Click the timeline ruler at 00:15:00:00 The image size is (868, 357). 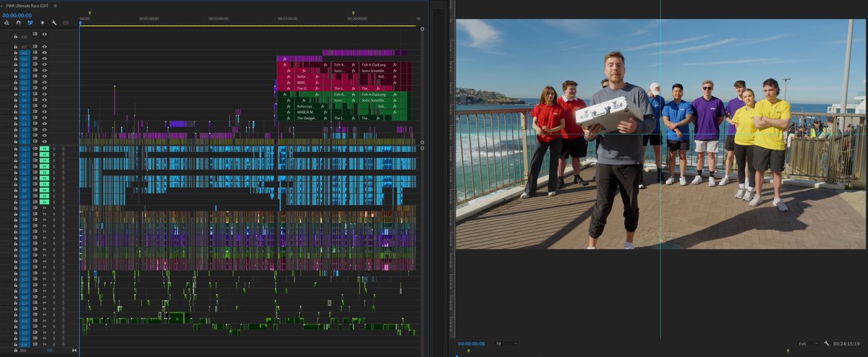tap(287, 19)
